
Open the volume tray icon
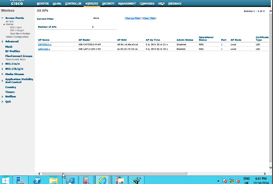(x=238, y=181)
